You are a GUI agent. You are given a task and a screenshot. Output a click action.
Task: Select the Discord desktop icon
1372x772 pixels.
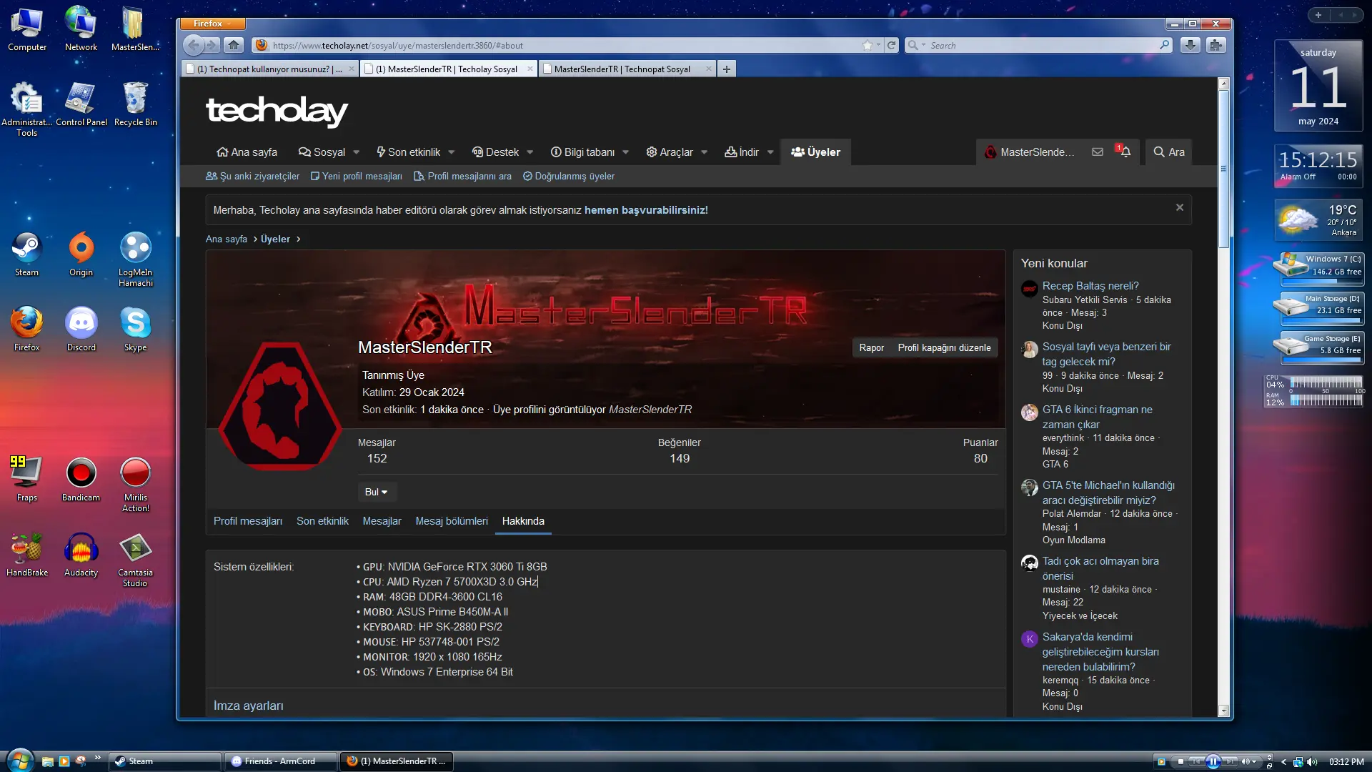pos(81,330)
